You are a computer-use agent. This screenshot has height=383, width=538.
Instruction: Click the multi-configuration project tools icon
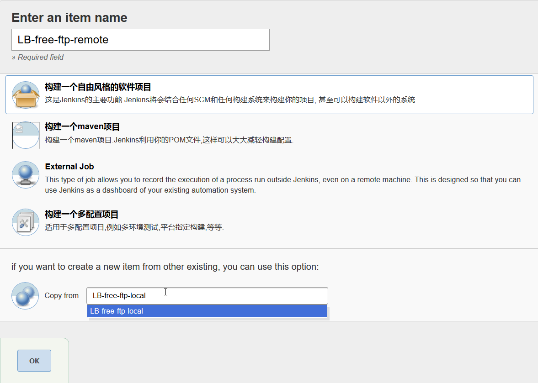click(x=26, y=222)
